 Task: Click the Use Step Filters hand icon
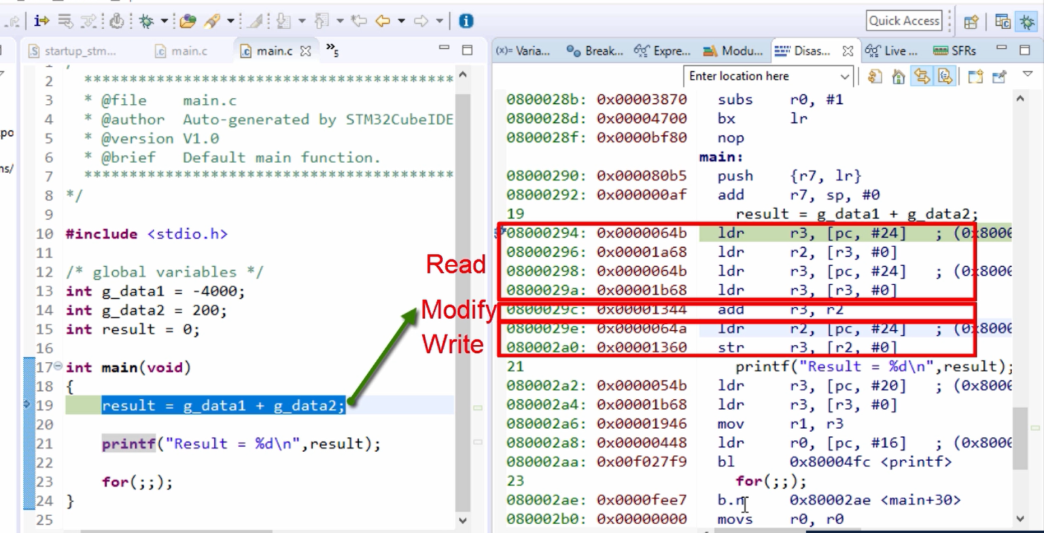(x=116, y=21)
